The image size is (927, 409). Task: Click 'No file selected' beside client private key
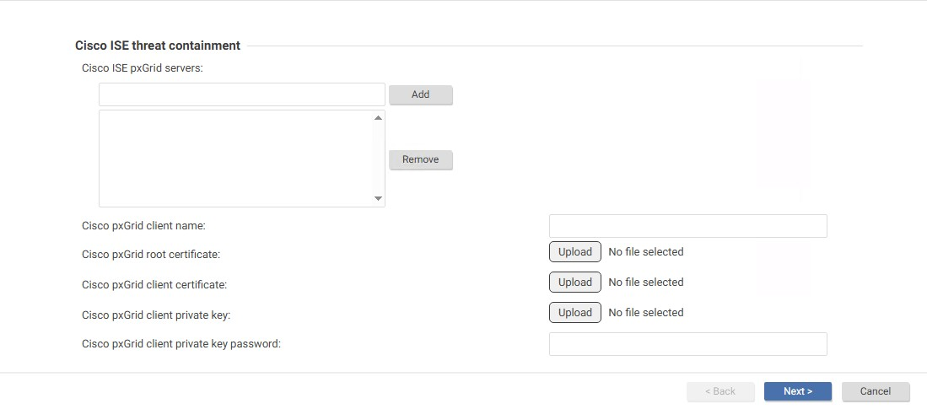(x=646, y=313)
